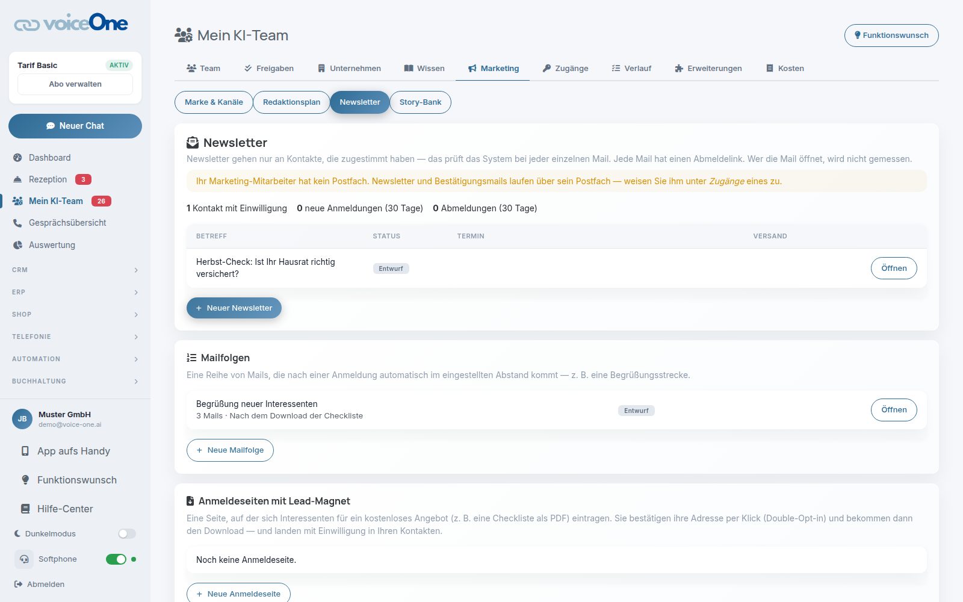Click the voiceOne logo
This screenshot has height=602, width=963.
tap(71, 23)
